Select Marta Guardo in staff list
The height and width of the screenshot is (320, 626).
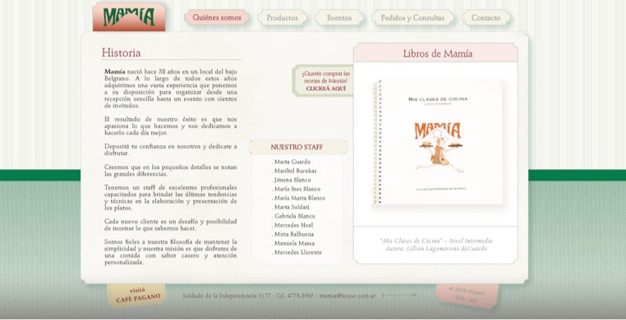291,162
